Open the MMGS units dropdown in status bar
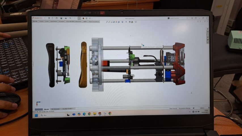This screenshot has height=136, width=242. 202,108
